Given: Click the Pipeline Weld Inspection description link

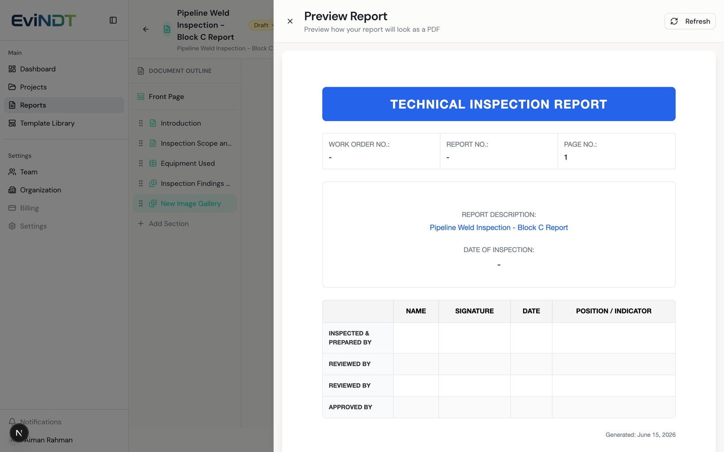Looking at the screenshot, I should 499,228.
